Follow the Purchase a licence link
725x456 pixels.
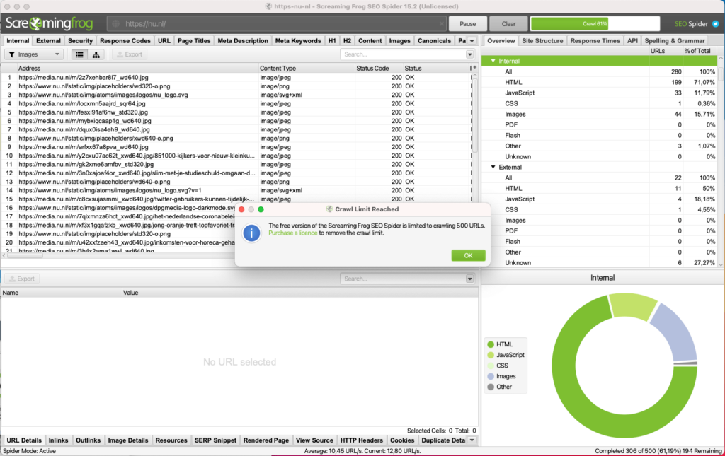292,233
